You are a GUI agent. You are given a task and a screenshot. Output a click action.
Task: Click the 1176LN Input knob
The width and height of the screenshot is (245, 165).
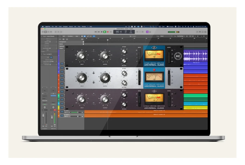(82, 100)
